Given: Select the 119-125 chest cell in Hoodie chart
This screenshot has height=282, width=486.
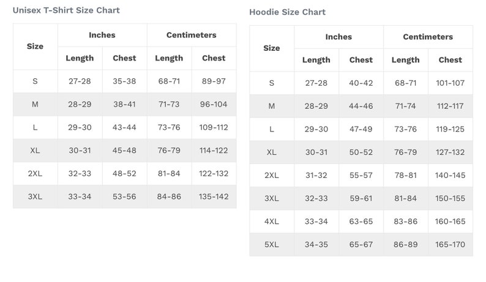Looking at the screenshot, I should pos(450,129).
